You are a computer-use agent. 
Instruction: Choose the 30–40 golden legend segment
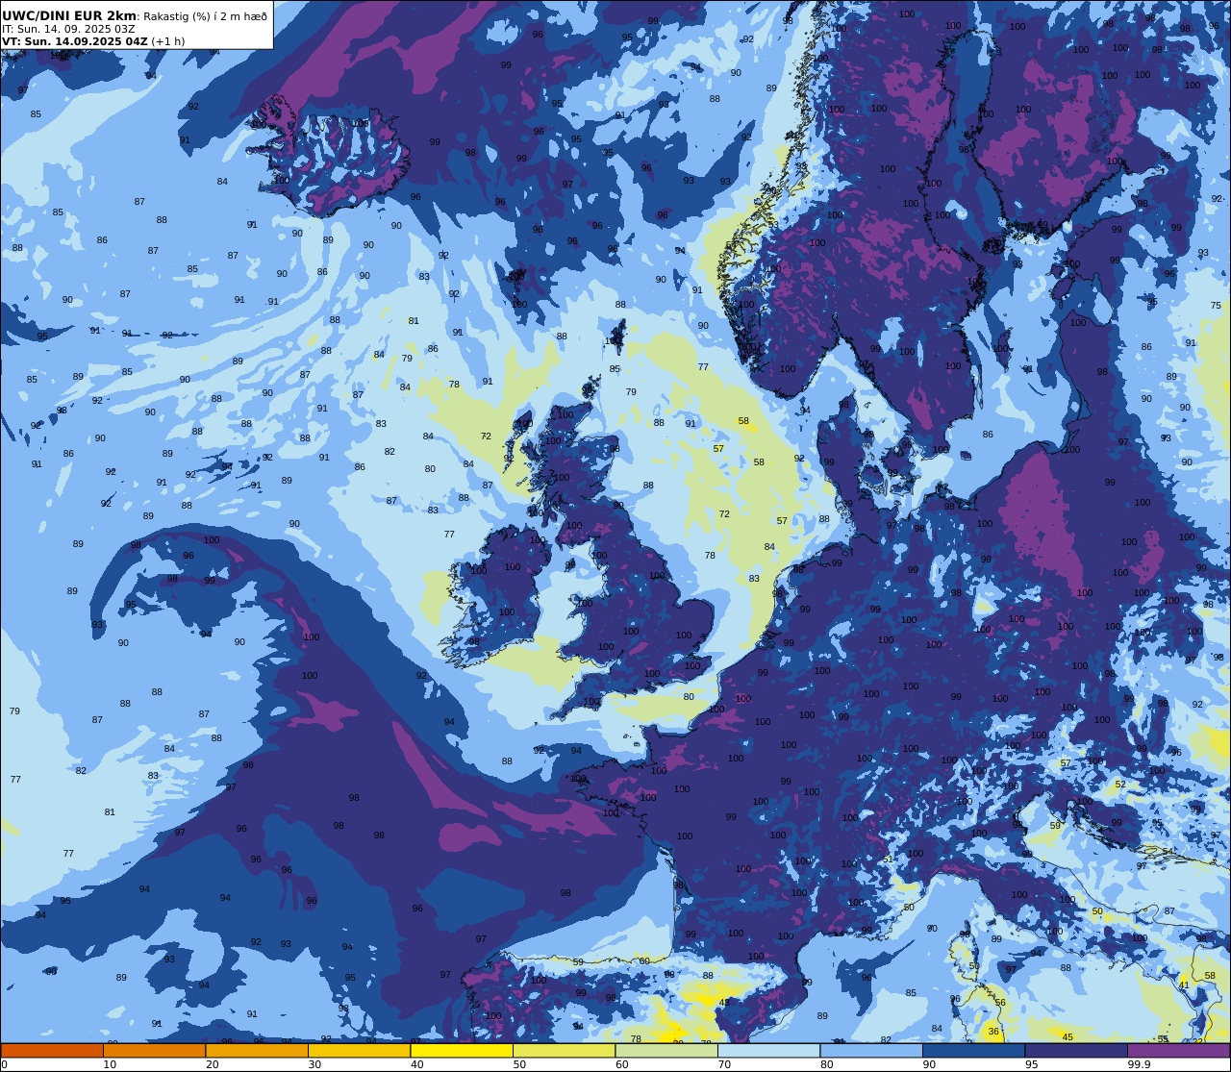pyautogui.click(x=359, y=1051)
